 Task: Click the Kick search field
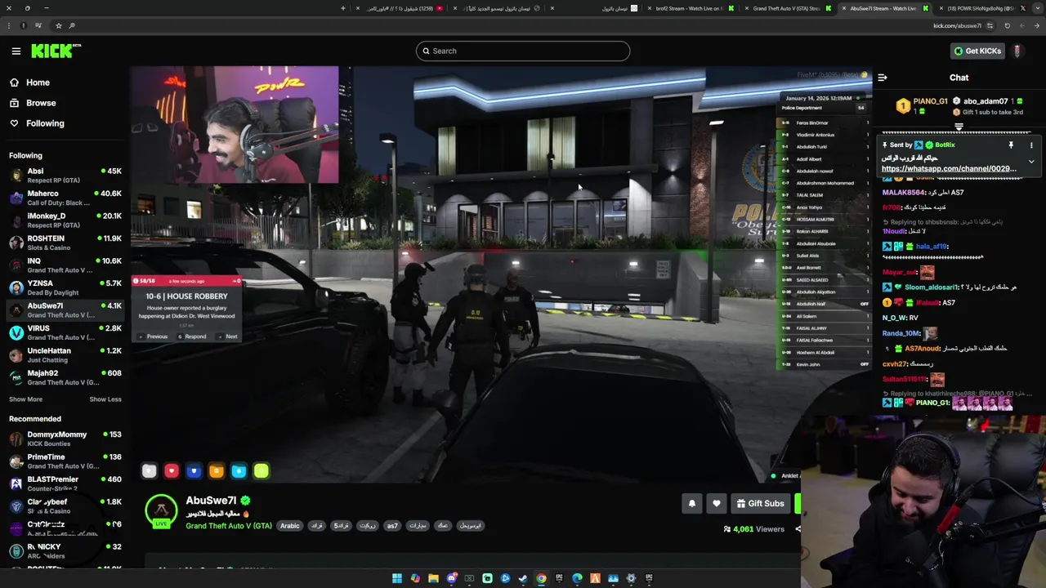[523, 51]
